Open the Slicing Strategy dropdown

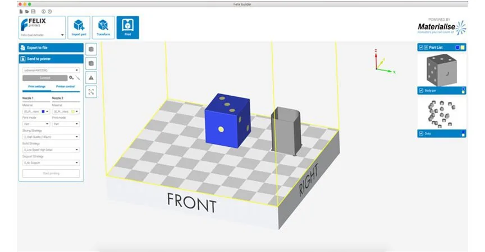(x=51, y=137)
